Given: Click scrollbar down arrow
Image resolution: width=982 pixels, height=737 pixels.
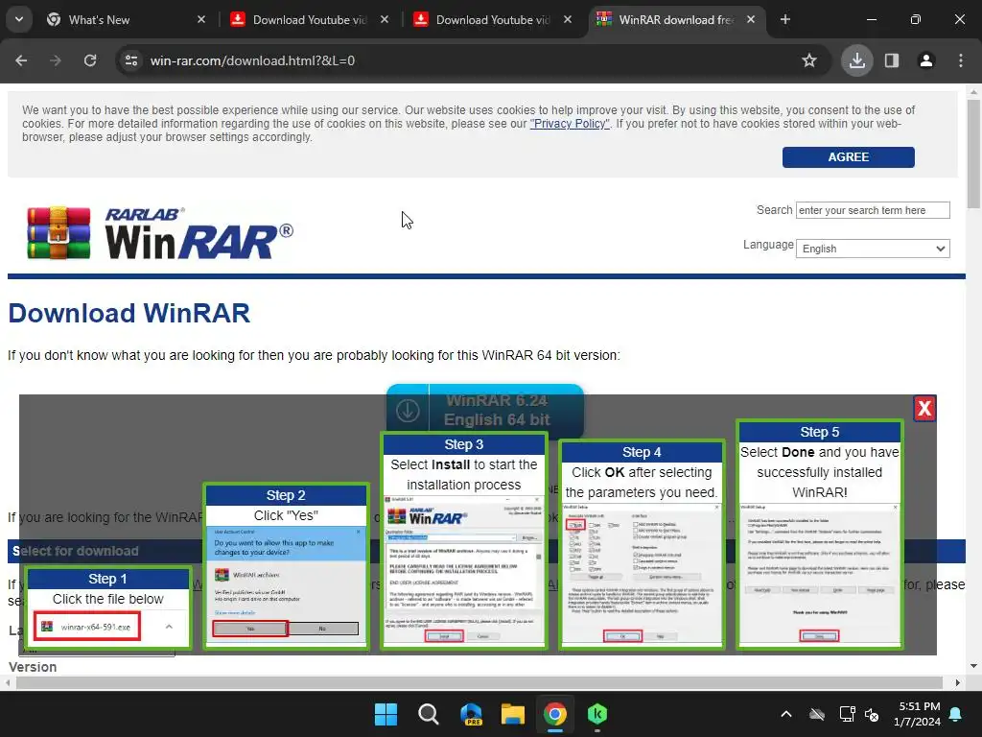Looking at the screenshot, I should pos(973,666).
